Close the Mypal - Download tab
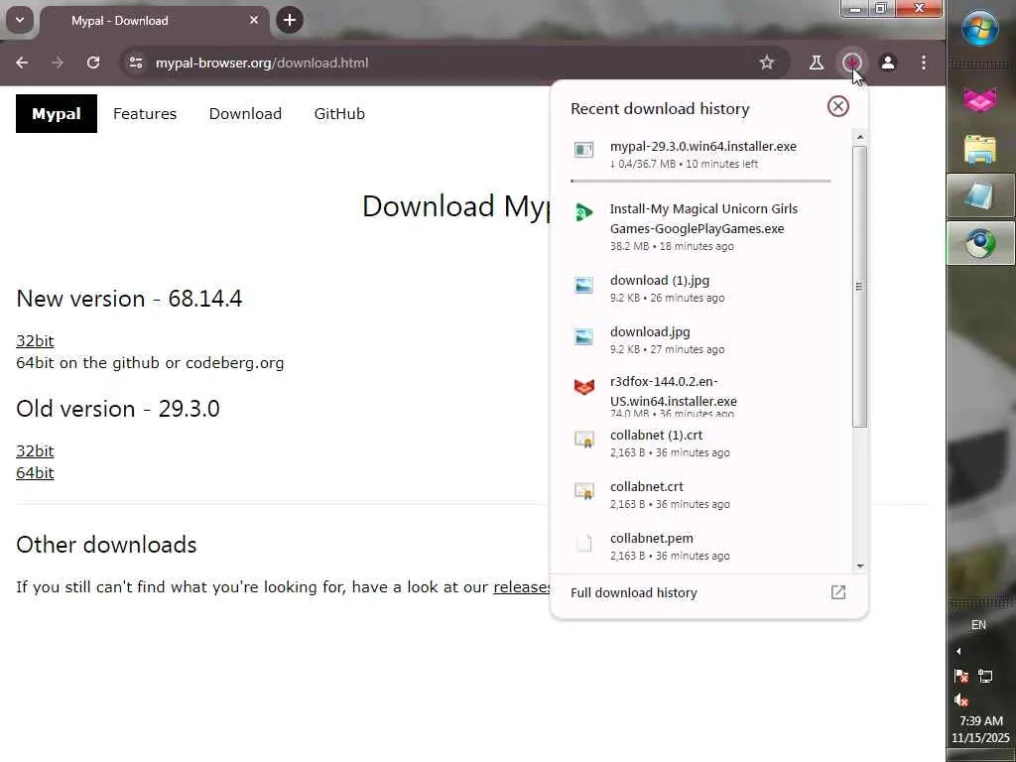1016x762 pixels. tap(254, 20)
